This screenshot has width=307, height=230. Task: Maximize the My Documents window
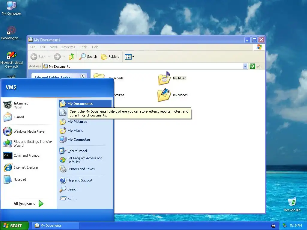pyautogui.click(x=254, y=40)
